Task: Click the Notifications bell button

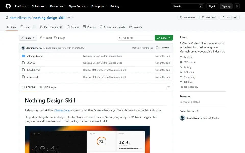Action: click(188, 17)
